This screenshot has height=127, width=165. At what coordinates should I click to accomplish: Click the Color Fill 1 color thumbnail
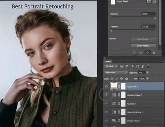(x=114, y=86)
